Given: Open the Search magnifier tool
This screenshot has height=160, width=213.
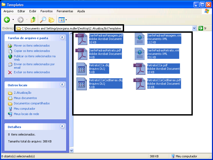Looking at the screenshot, I should 43,20.
